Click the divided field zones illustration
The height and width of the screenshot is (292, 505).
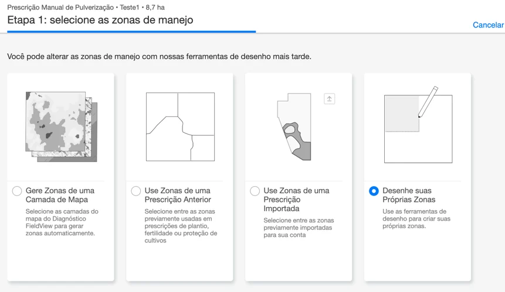180,126
